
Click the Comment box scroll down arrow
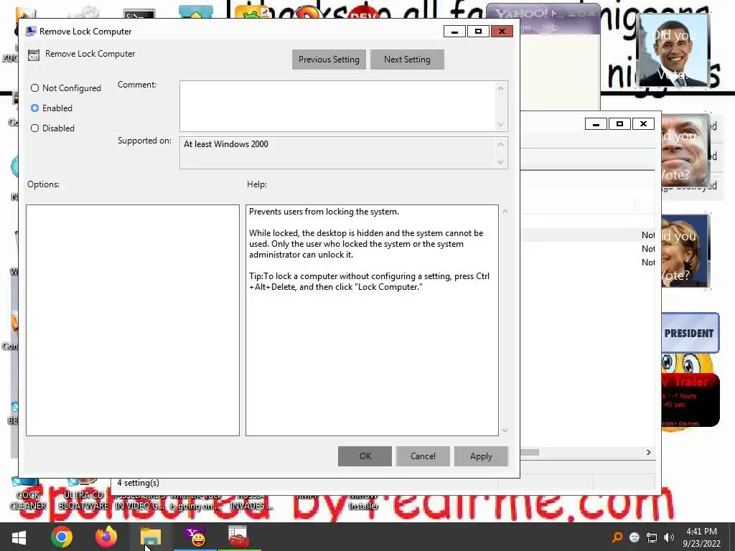(500, 124)
